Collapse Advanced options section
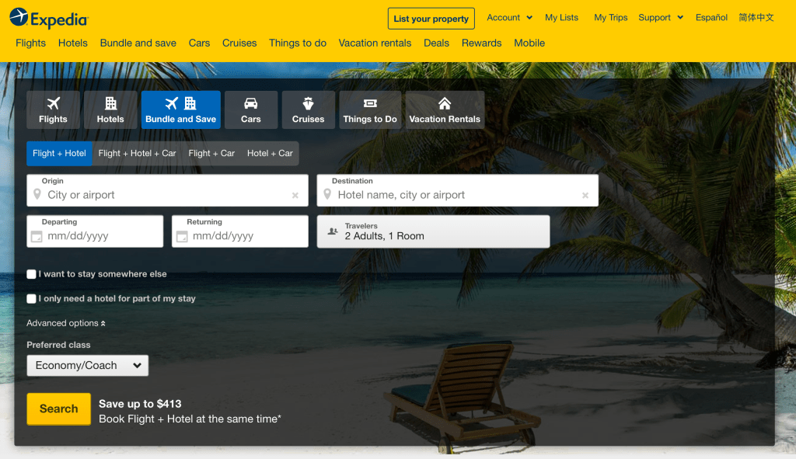The width and height of the screenshot is (796, 459). tap(66, 323)
